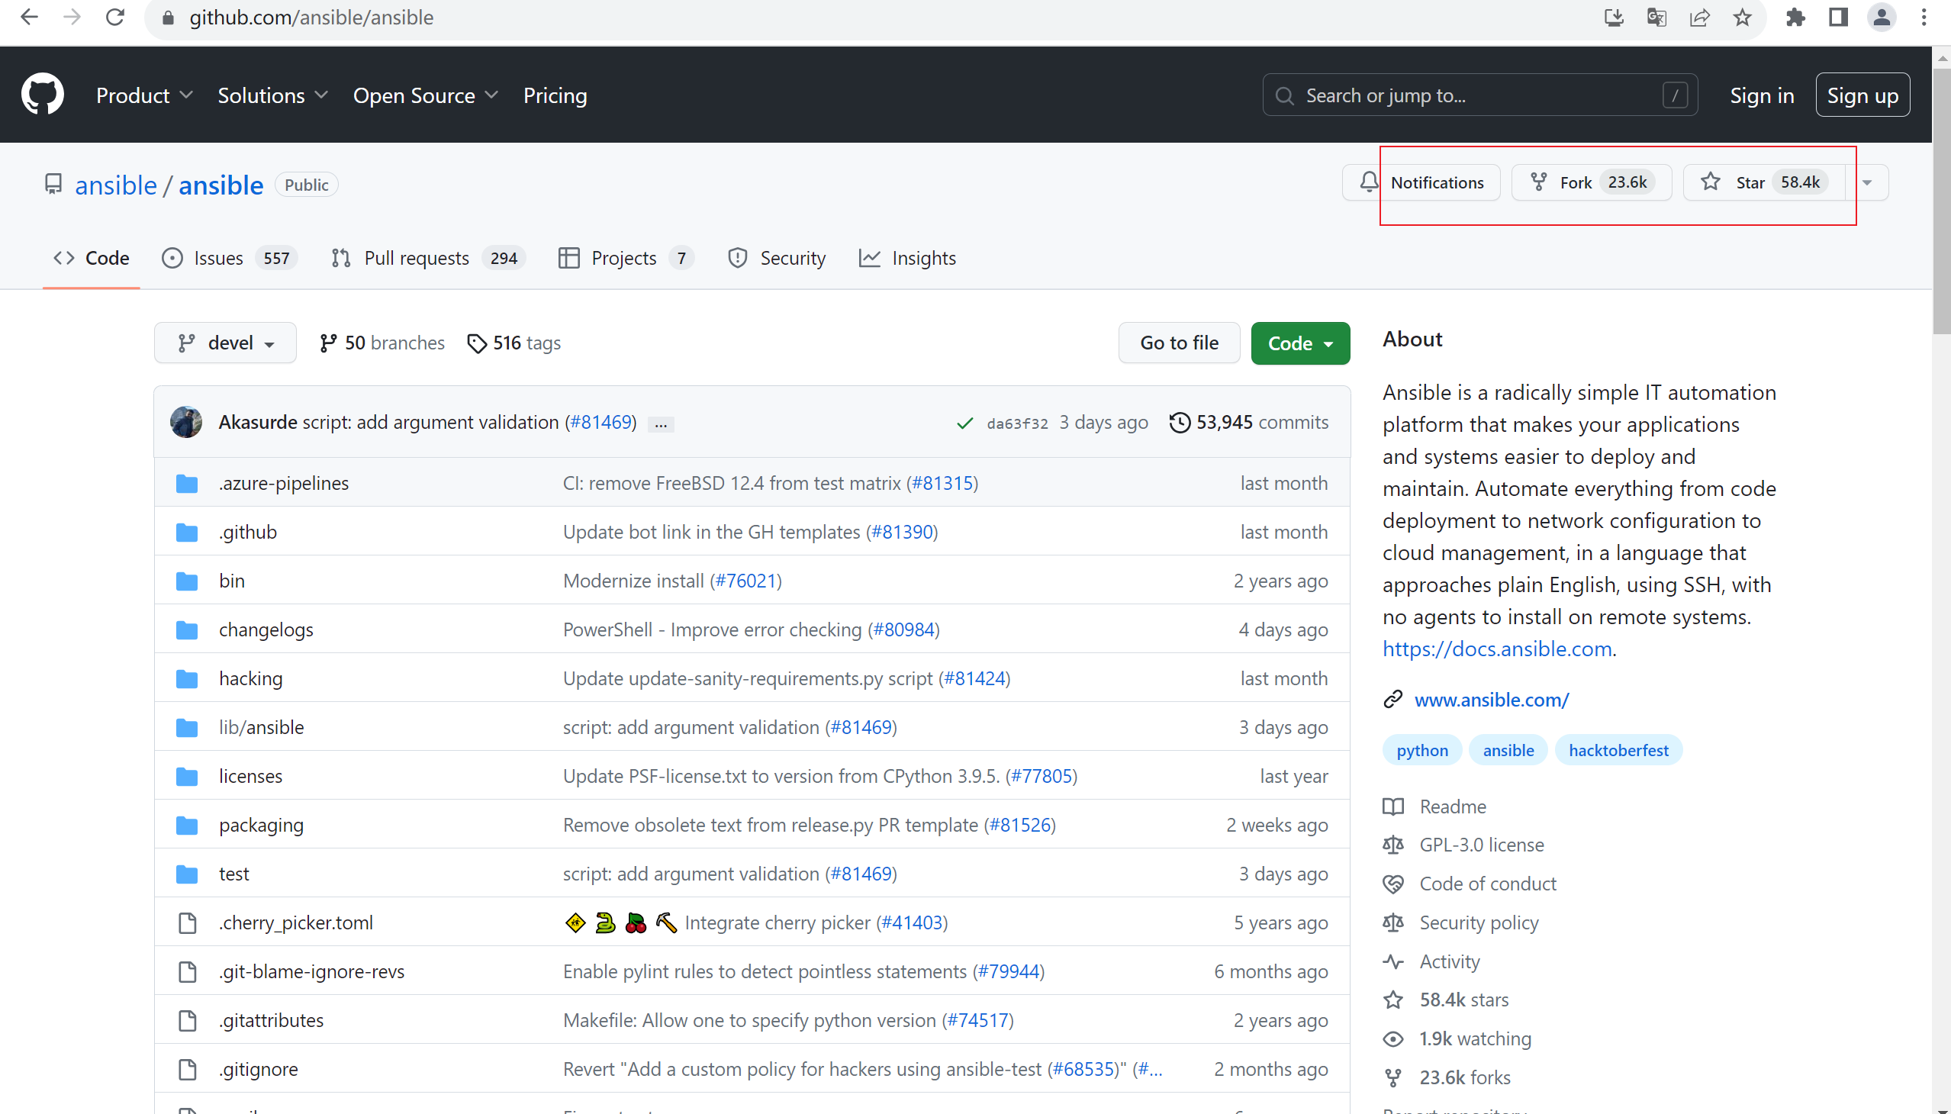This screenshot has width=1951, height=1114.
Task: Click the browser reload icon
Action: (115, 18)
